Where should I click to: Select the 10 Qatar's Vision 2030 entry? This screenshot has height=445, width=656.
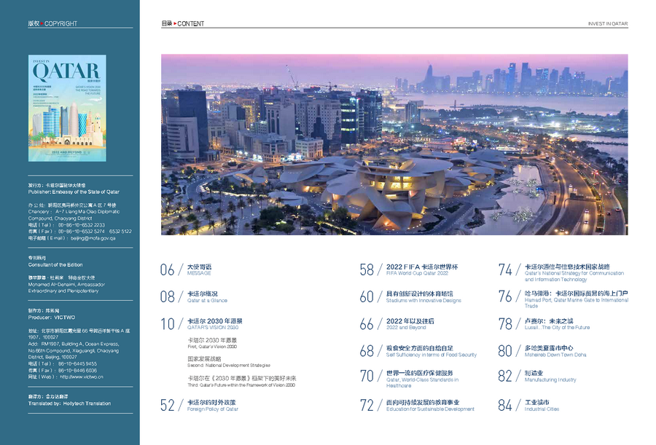pos(201,324)
